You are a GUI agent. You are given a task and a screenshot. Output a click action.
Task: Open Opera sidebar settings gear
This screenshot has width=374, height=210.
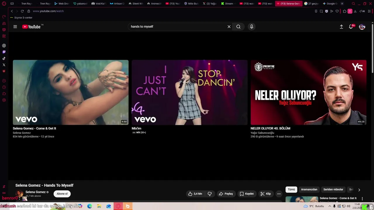pyautogui.click(x=4, y=100)
